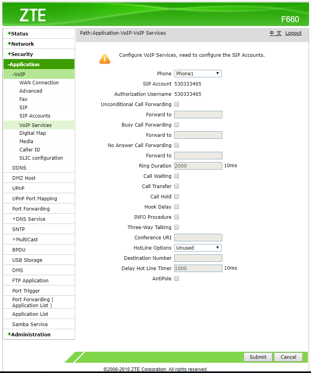This screenshot has height=373, width=311.
Task: Open BPDU settings
Action: tap(19, 250)
